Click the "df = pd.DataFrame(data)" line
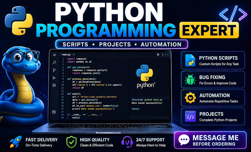This screenshot has width=251, height=152. [86, 82]
